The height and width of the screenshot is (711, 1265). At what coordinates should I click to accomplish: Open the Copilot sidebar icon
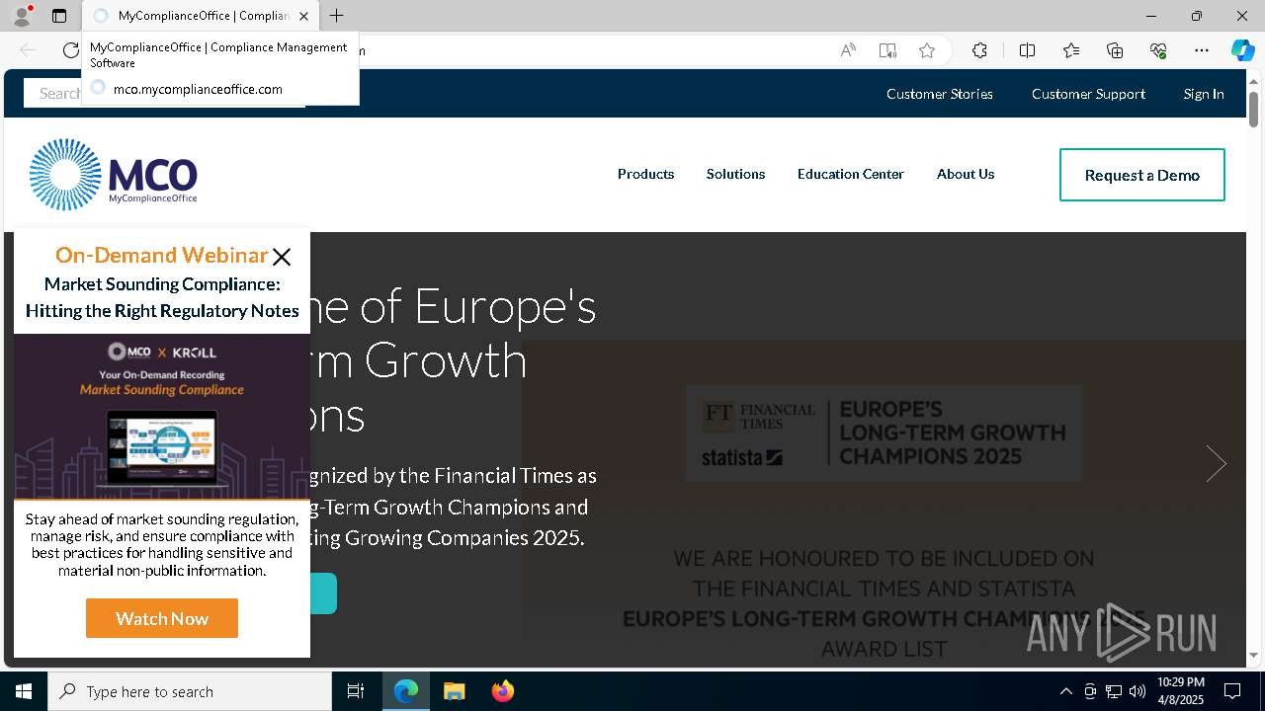(x=1242, y=50)
